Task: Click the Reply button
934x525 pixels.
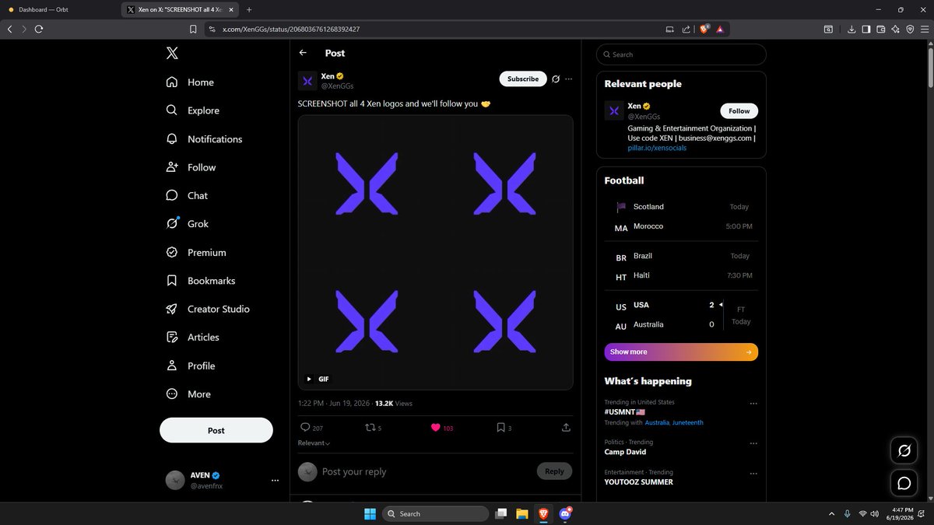Action: point(554,471)
